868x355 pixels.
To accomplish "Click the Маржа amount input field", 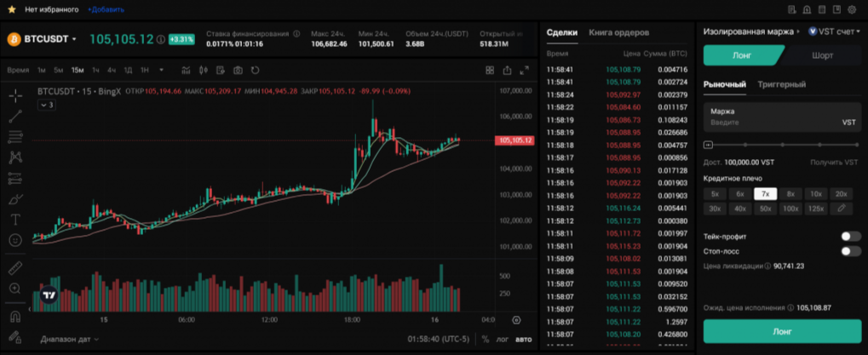I will coord(767,123).
